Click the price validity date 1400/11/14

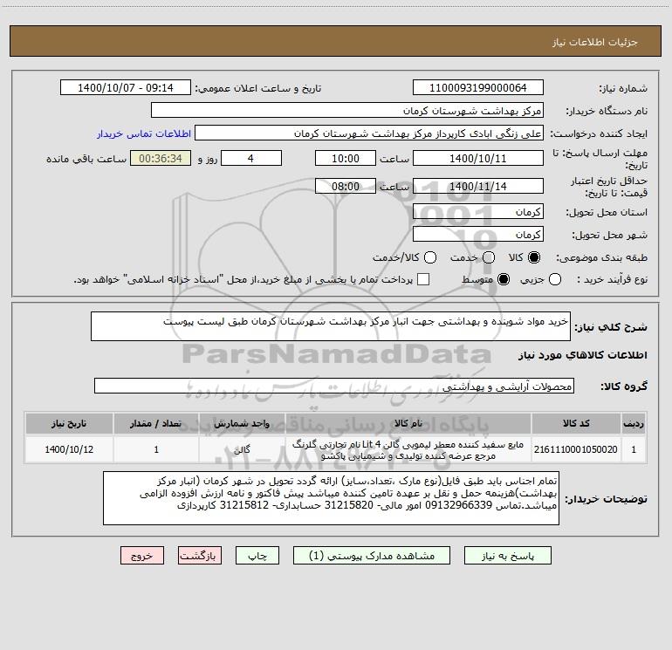pyautogui.click(x=478, y=187)
